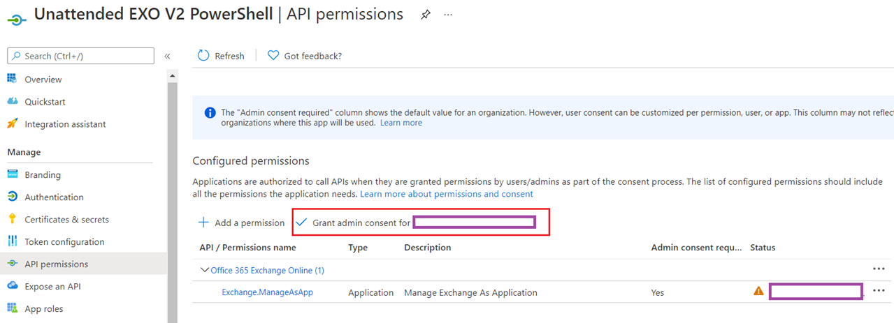Click the plus icon for Add a permission
The width and height of the screenshot is (894, 323).
[x=203, y=223]
